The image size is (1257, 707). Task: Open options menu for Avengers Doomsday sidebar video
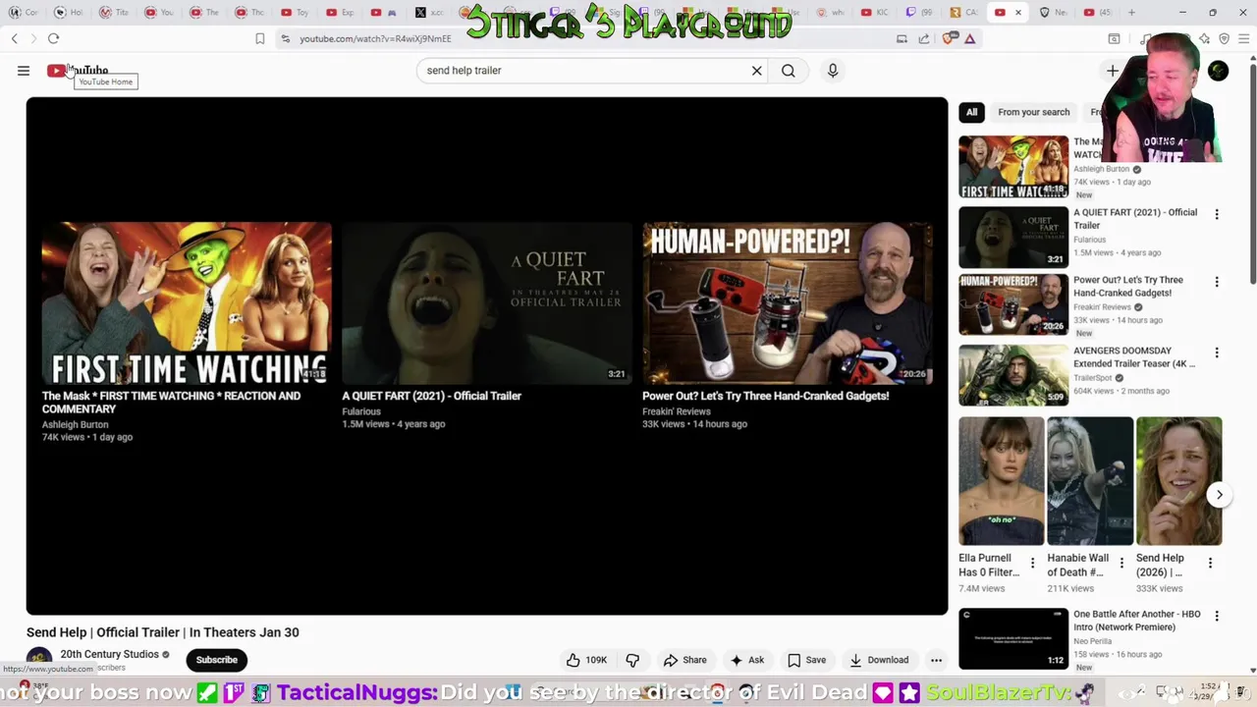(1217, 353)
